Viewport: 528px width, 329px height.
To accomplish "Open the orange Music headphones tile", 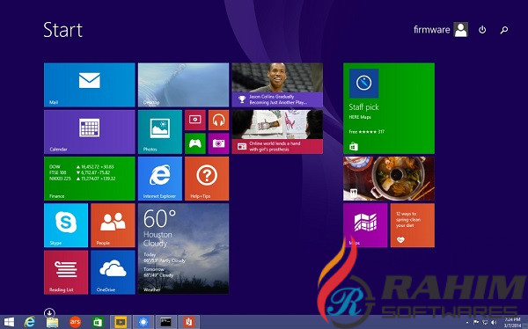I will point(218,120).
